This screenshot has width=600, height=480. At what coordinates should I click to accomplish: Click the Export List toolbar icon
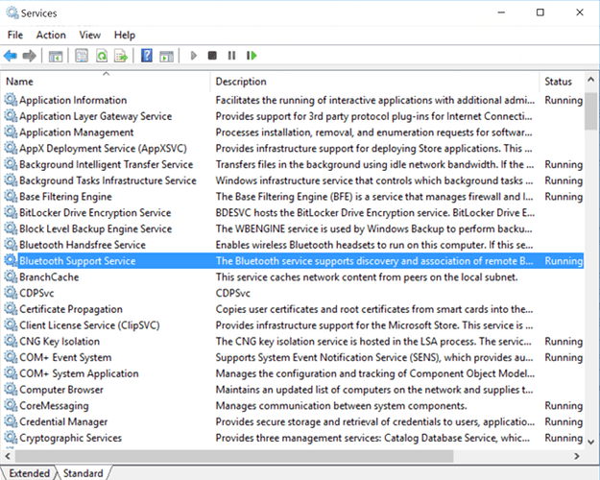tap(121, 56)
